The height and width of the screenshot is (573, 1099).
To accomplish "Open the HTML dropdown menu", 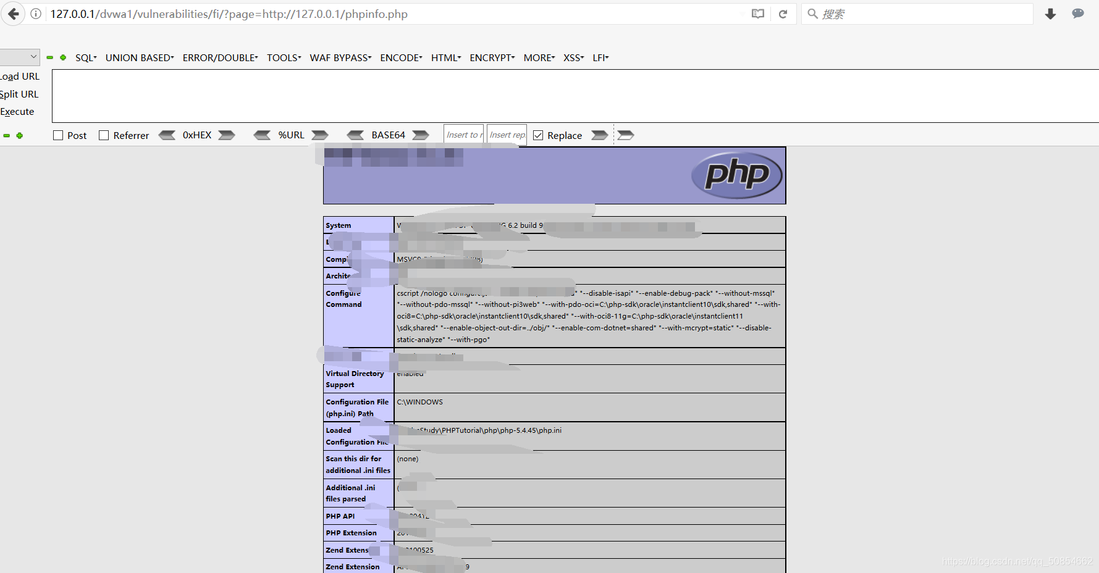I will click(x=446, y=57).
